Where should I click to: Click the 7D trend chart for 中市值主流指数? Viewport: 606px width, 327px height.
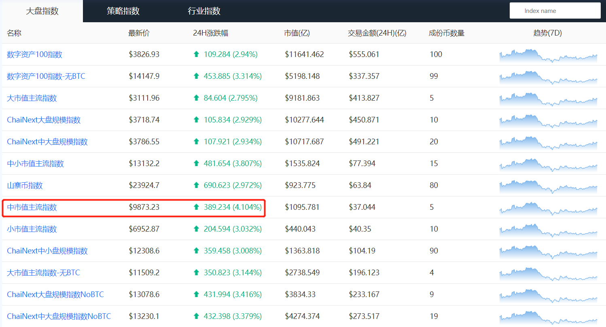click(548, 208)
